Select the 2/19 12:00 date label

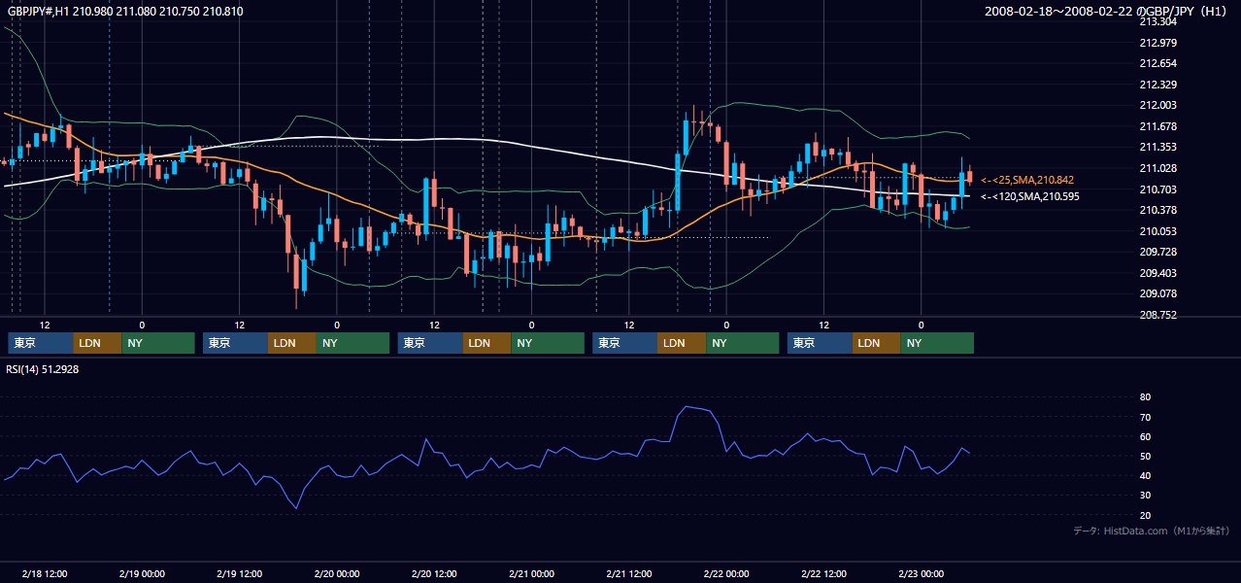[x=239, y=573]
